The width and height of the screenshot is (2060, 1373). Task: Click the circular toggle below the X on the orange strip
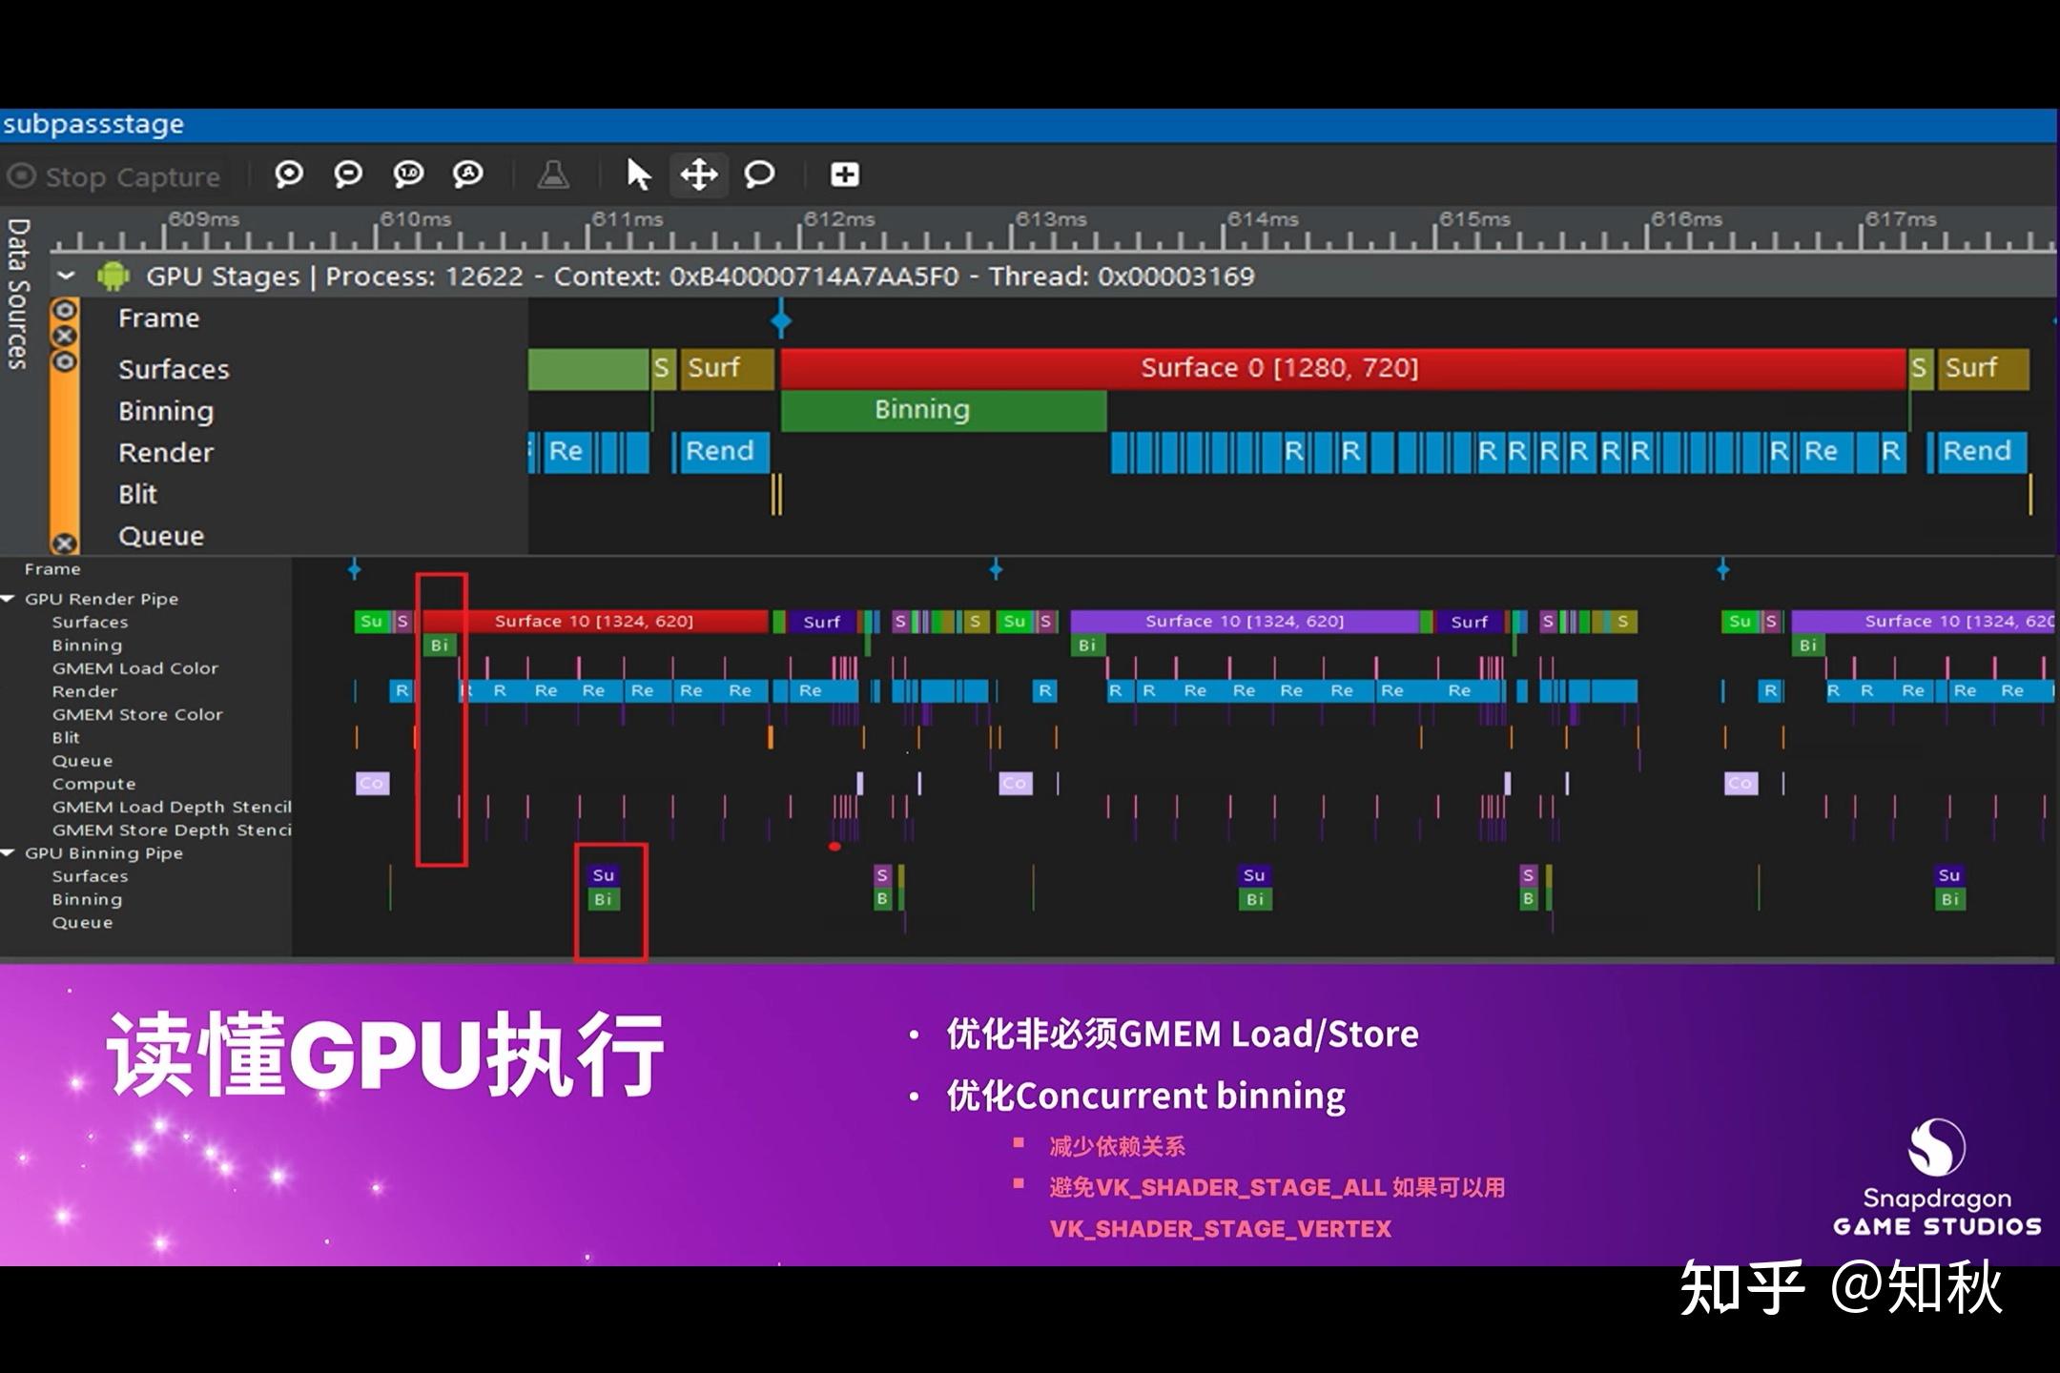(64, 360)
